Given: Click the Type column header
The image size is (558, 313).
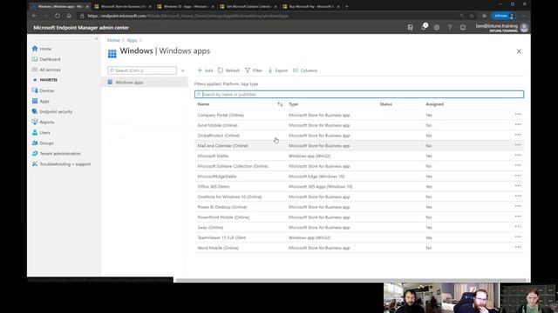Looking at the screenshot, I should pyautogui.click(x=293, y=104).
